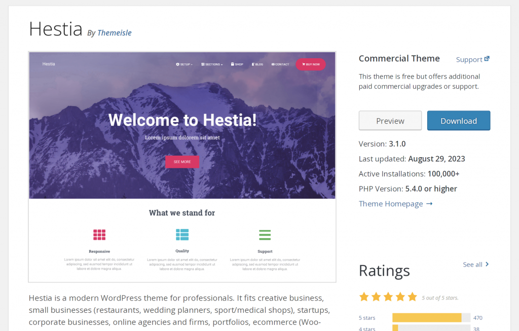Image resolution: width=519 pixels, height=331 pixels.
Task: Click the PHP Version 5.4.0 or higher text
Action: [408, 189]
